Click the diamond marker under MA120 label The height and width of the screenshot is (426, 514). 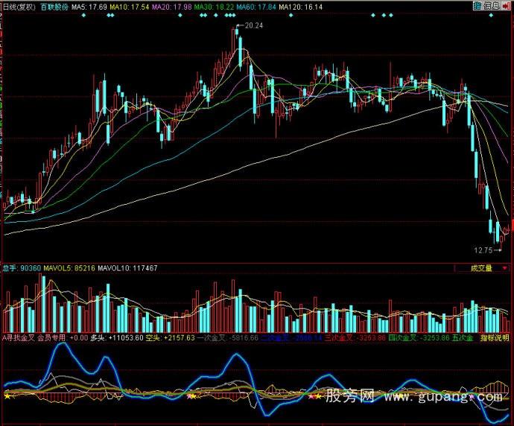click(x=291, y=15)
